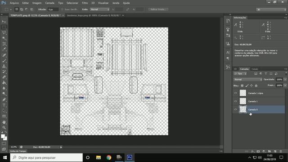Create a new layer
The width and height of the screenshot is (288, 162).
tap(275, 151)
